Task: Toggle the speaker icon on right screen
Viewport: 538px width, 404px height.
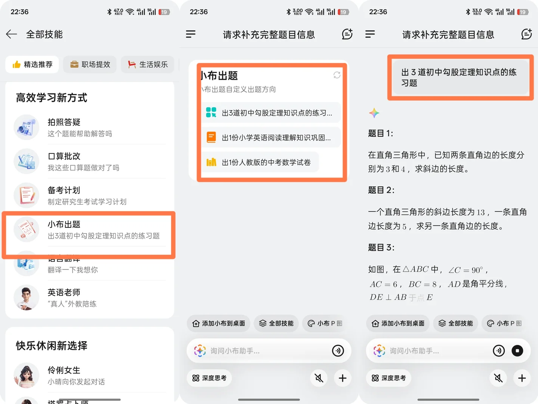Action: point(498,378)
